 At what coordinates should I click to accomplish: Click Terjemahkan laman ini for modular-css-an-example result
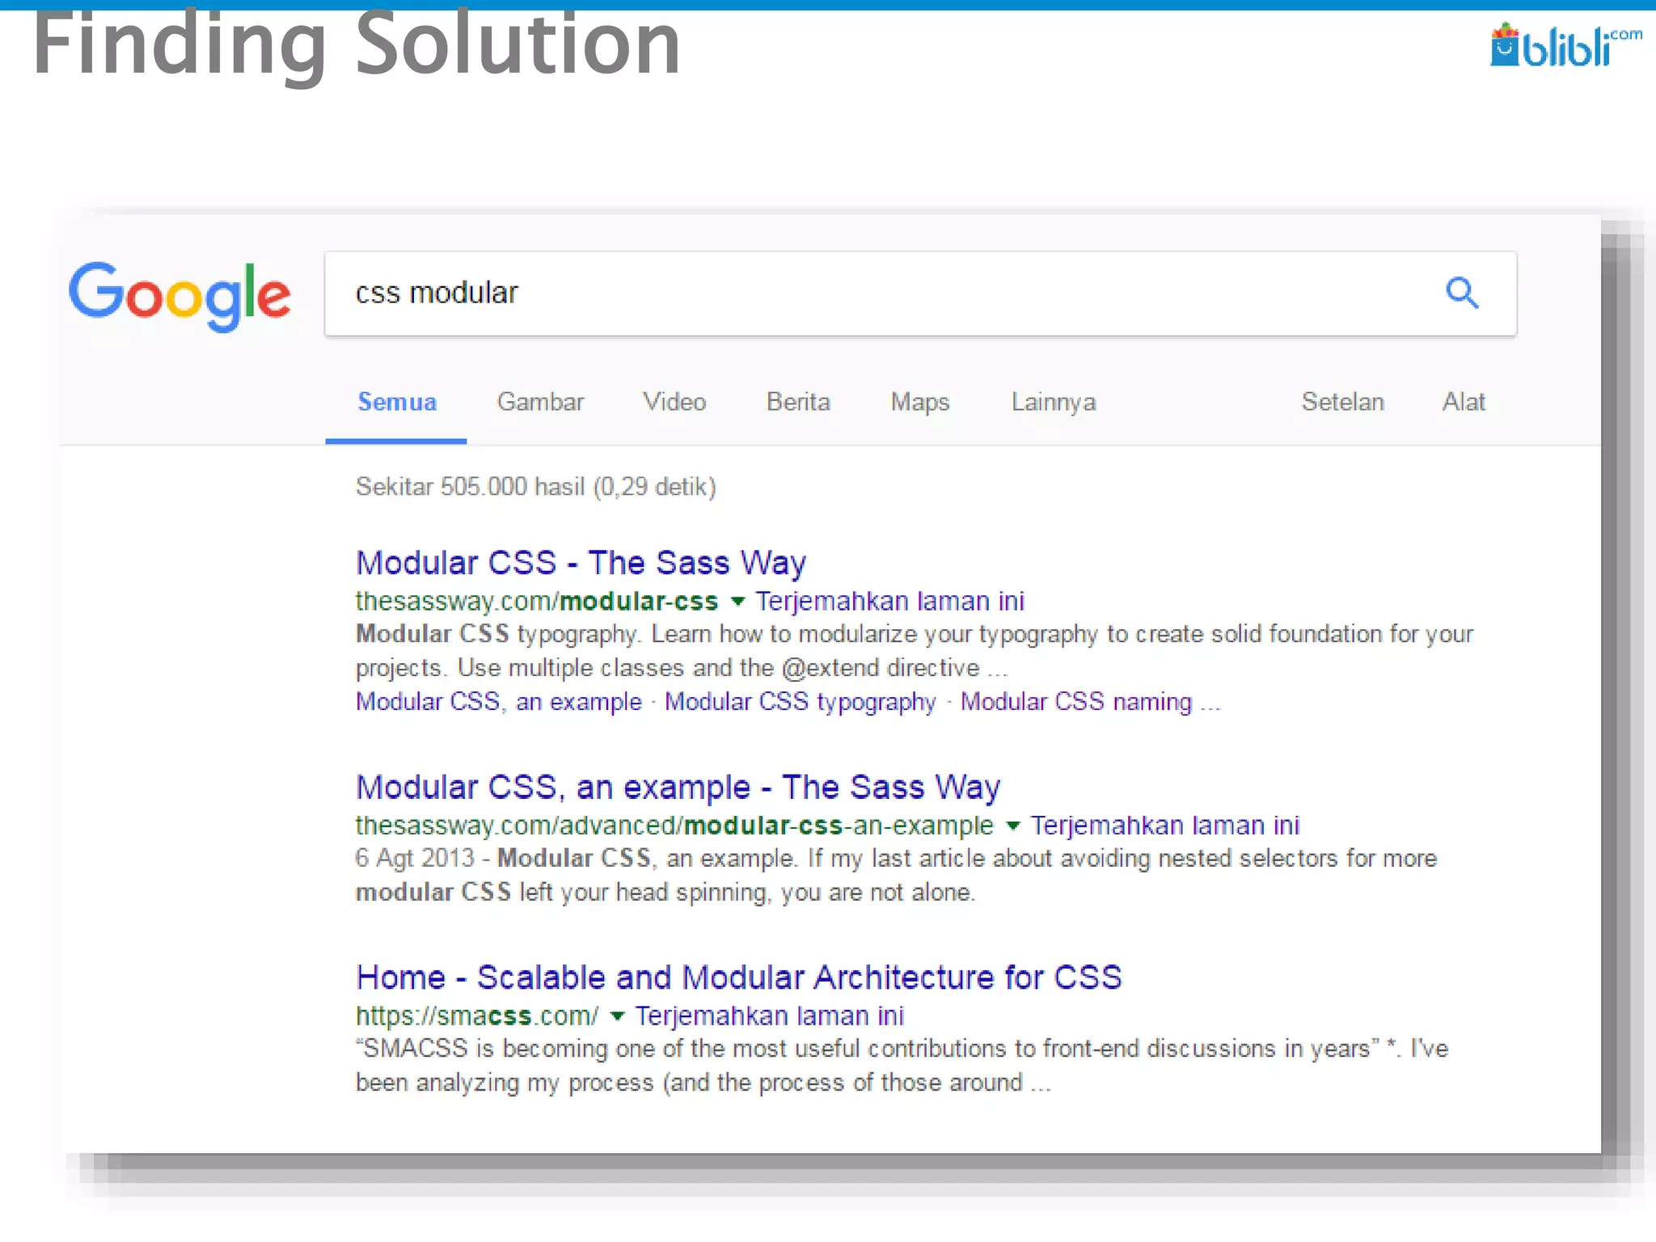click(x=1164, y=826)
